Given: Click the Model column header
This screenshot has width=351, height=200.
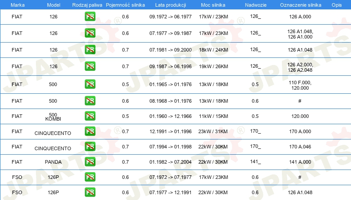Looking at the screenshot, I should [x=53, y=5].
